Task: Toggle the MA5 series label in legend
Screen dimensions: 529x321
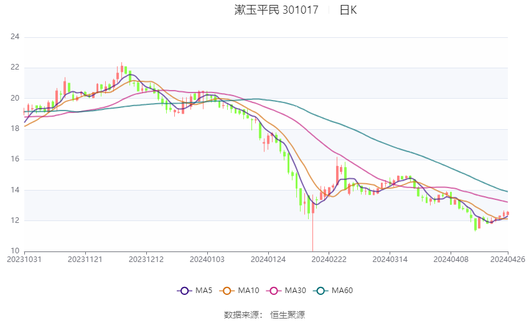Action: 205,291
